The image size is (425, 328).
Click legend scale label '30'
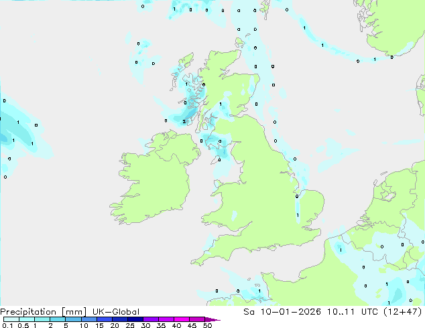(x=145, y=325)
